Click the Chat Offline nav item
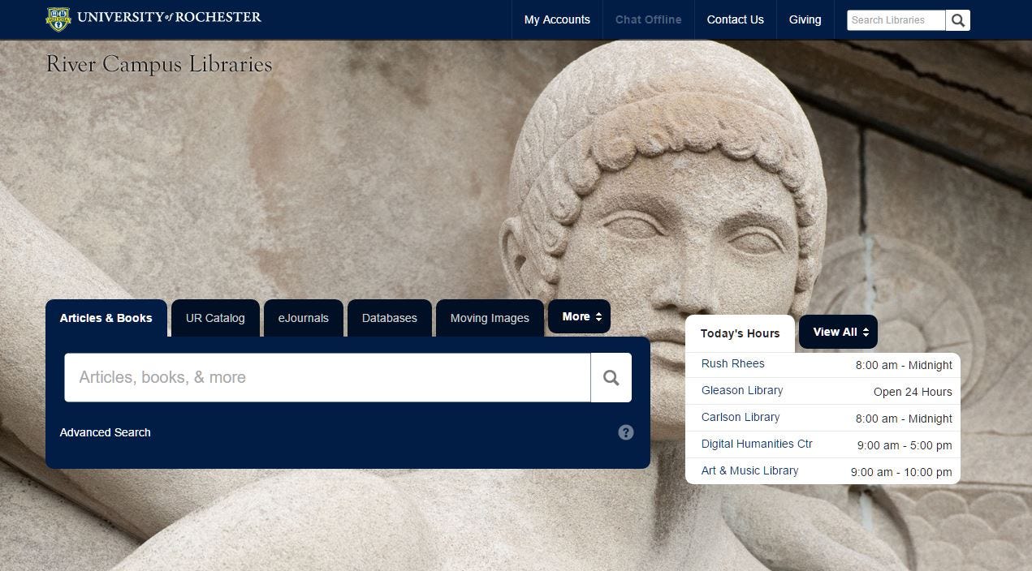 tap(649, 19)
